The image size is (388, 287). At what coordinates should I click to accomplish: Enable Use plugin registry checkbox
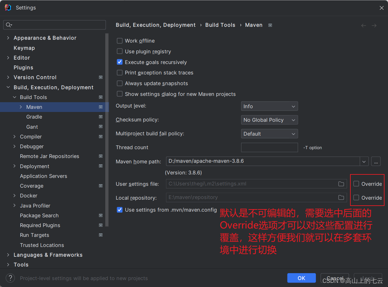120,51
